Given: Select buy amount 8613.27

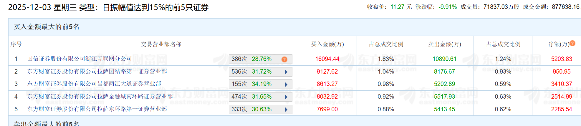Looking at the screenshot, I should (327, 84).
